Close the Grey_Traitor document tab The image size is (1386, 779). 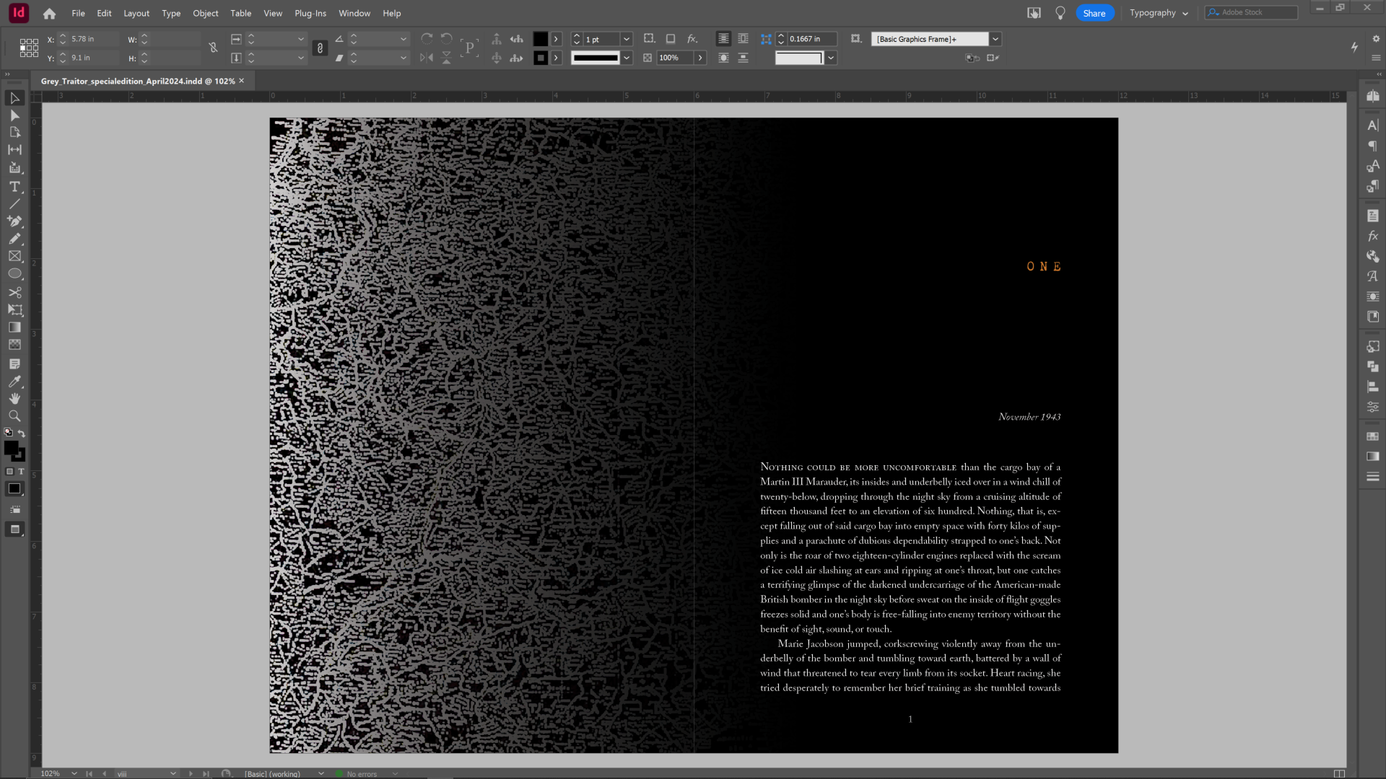tap(242, 81)
